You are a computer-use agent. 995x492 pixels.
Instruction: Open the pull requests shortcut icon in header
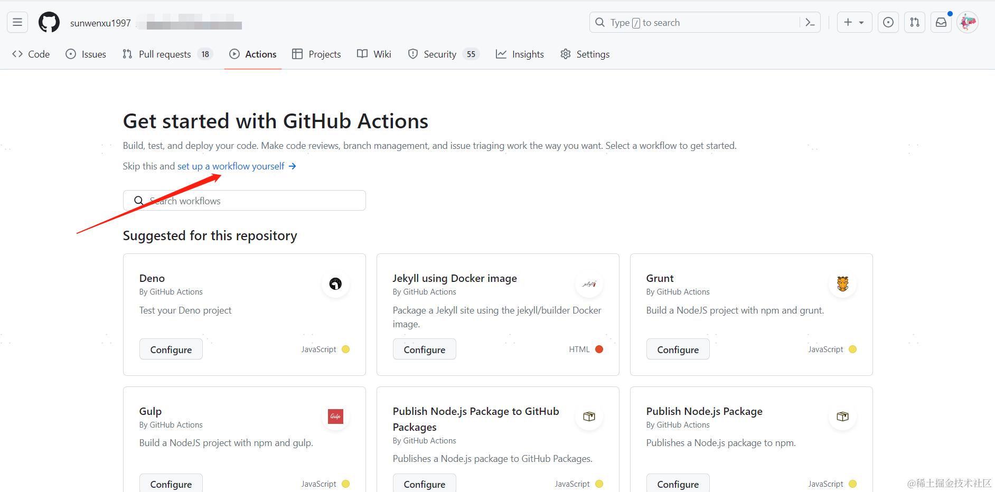pos(915,22)
